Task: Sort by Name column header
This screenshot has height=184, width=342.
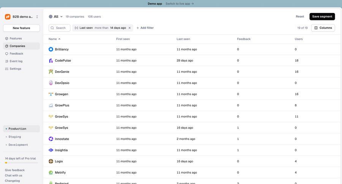Action: pyautogui.click(x=54, y=39)
